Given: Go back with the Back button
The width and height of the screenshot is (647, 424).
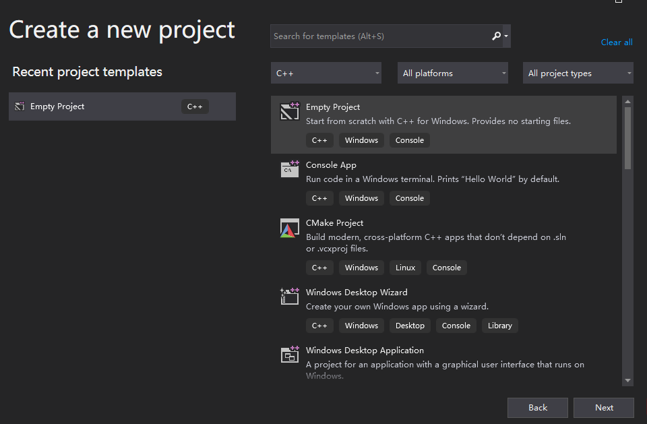Looking at the screenshot, I should 538,408.
